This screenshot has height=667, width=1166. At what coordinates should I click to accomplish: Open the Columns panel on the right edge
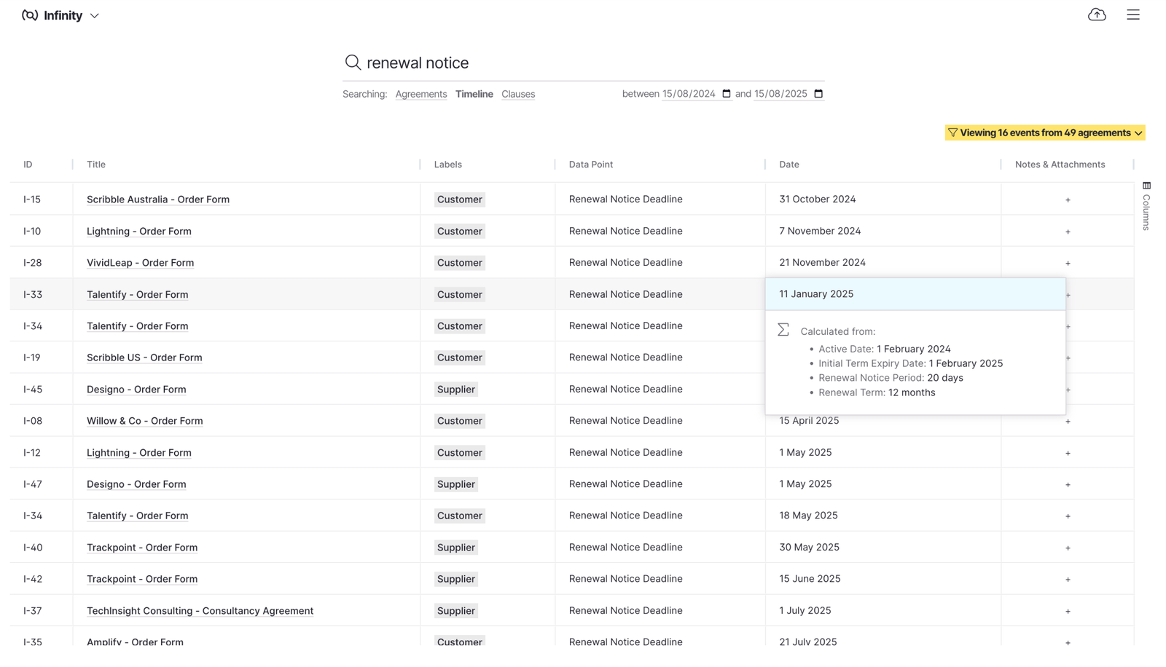coord(1146,208)
